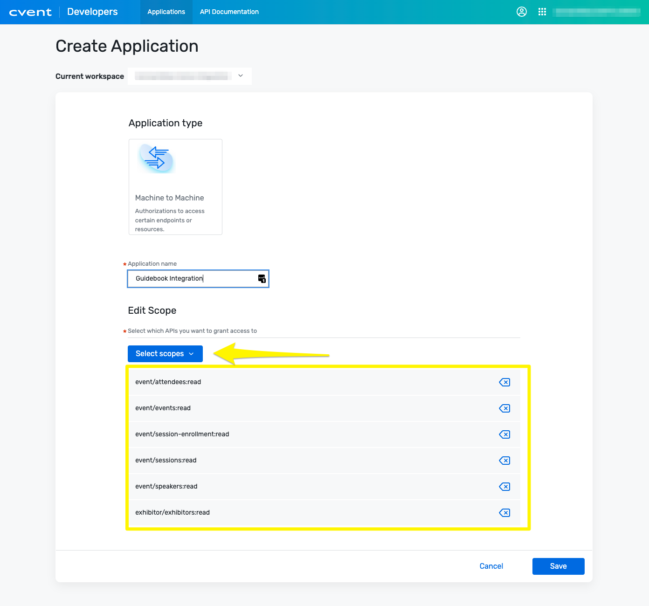
Task: Remove the event/session-enrollment:read scope
Action: pos(504,434)
